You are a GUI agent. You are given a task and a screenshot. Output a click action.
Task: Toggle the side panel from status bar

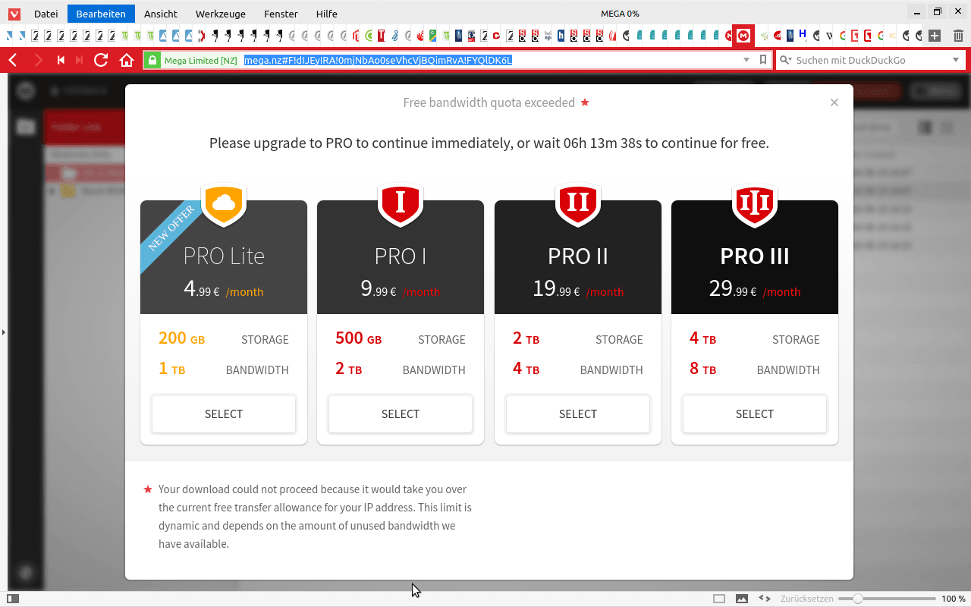tap(13, 599)
